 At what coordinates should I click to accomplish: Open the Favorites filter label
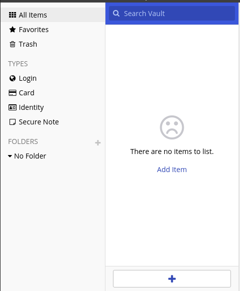[x=34, y=30]
